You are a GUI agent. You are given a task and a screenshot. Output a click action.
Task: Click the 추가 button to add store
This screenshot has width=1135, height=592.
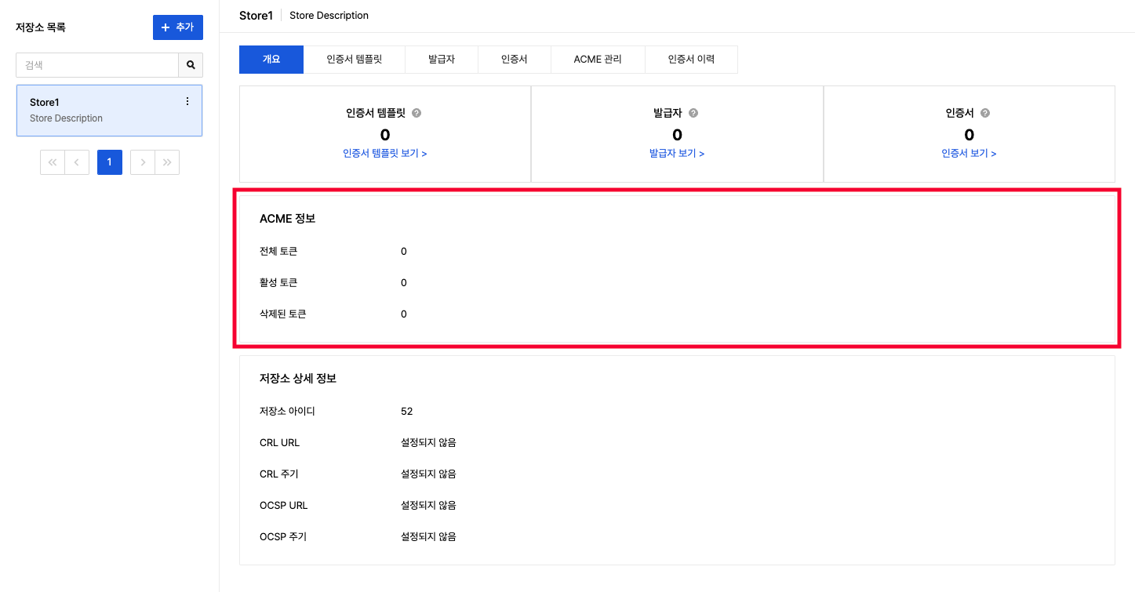(177, 27)
